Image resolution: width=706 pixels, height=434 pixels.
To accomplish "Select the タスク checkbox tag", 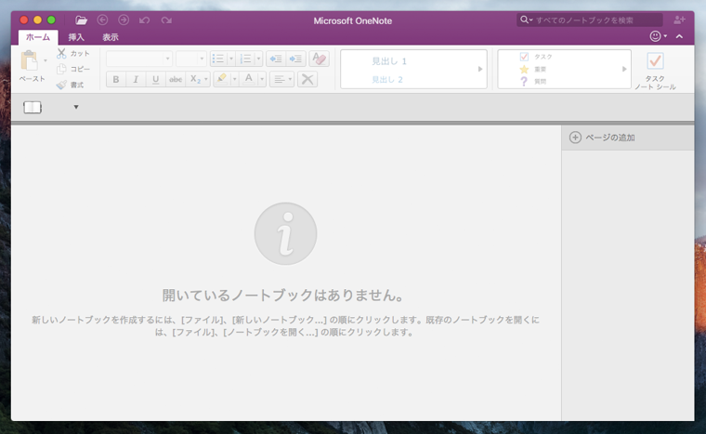I will point(536,57).
